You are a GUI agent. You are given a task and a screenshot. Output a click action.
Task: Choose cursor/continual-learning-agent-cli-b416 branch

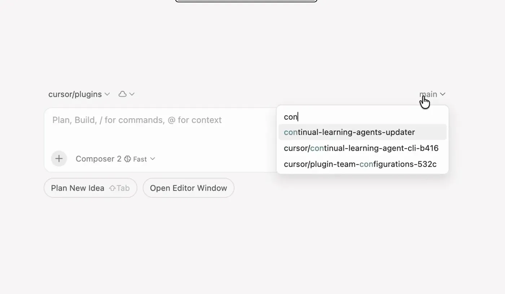[x=361, y=148]
